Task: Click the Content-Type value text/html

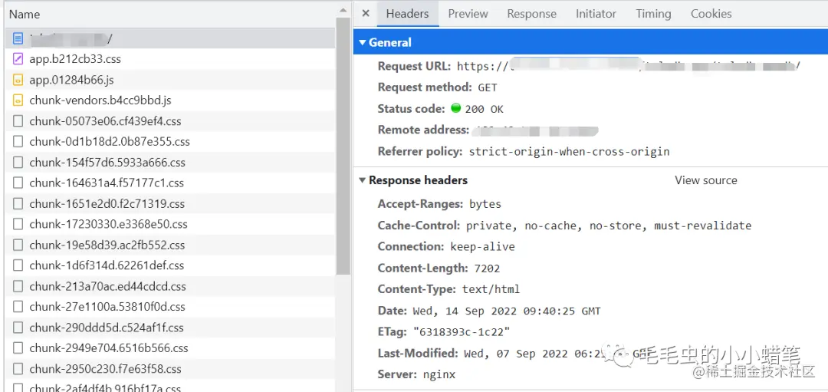Action: point(491,289)
